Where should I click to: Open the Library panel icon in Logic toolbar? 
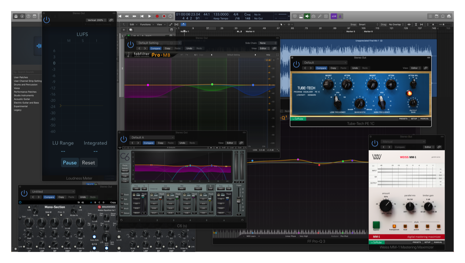16,16
